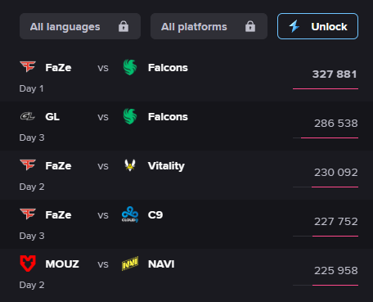Click the C9 team name
Viewport: 373px width, 302px height.
(155, 215)
